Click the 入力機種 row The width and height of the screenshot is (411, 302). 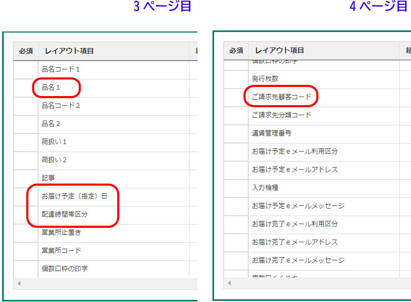(x=265, y=188)
